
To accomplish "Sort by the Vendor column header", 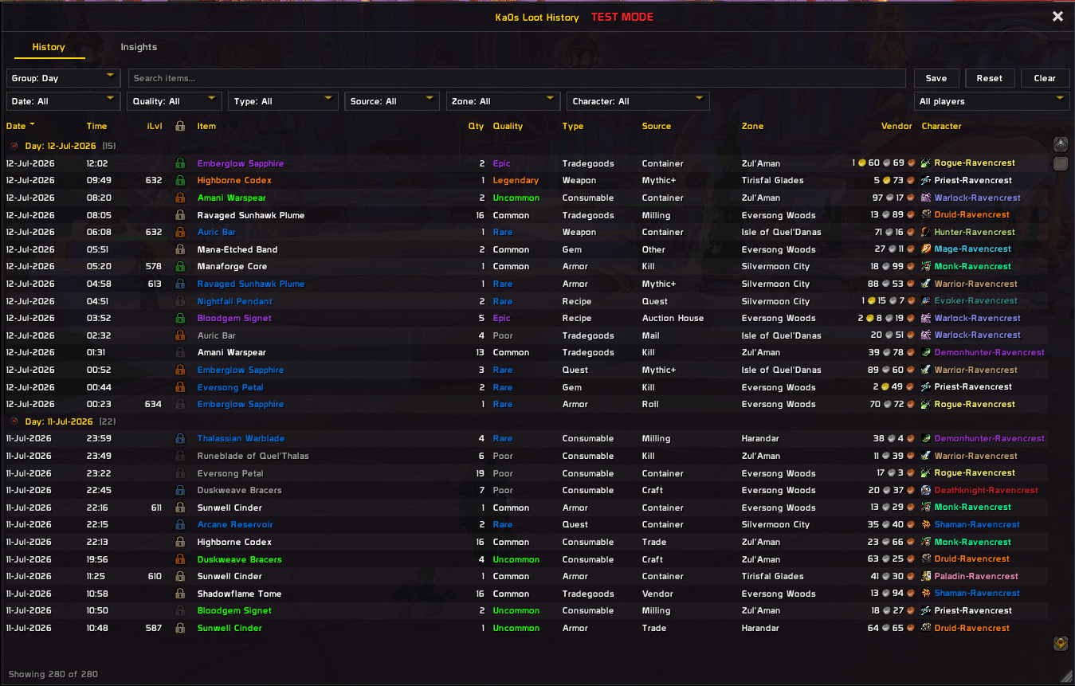I will click(x=896, y=126).
